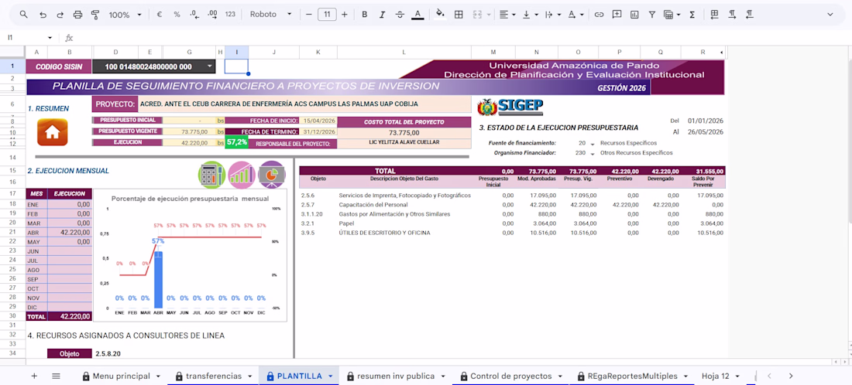Screen dimensions: 852x385
Task: Open the zoom level dropdown at 100%
Action: click(x=125, y=15)
